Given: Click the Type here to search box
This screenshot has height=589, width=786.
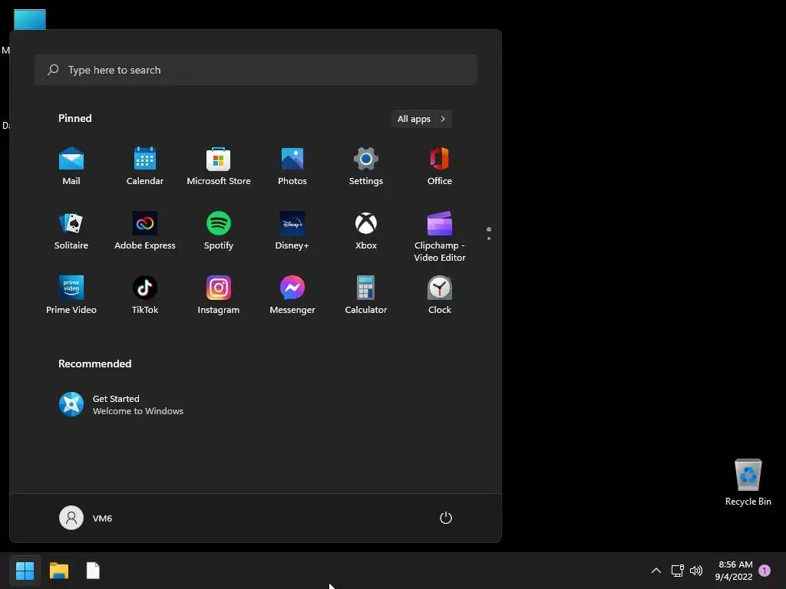Looking at the screenshot, I should [256, 70].
